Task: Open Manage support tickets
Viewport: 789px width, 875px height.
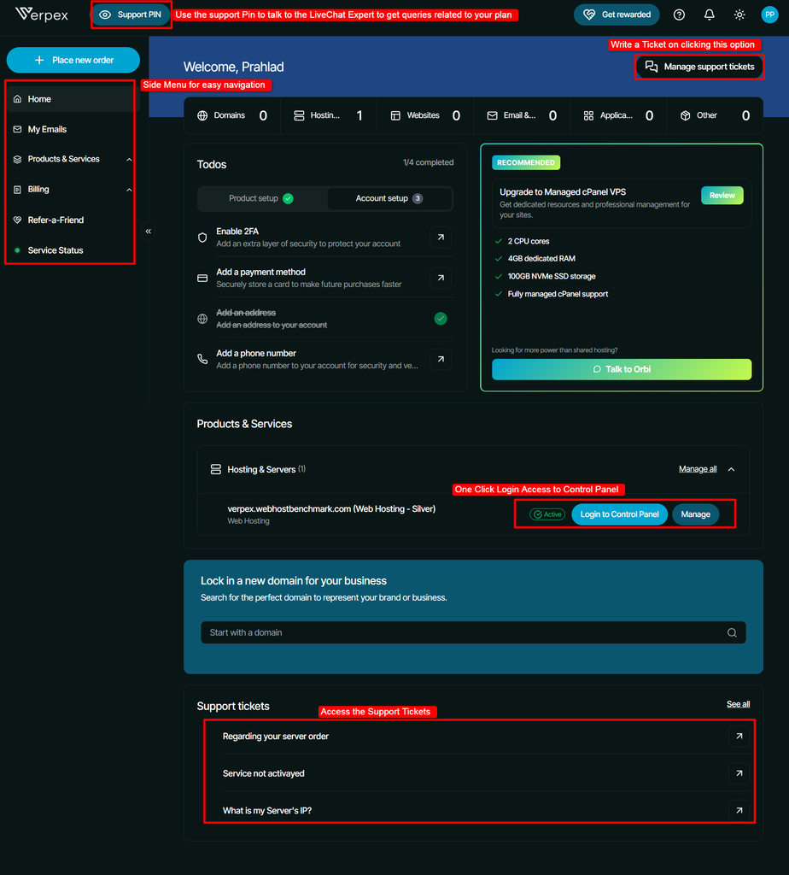Action: click(699, 67)
